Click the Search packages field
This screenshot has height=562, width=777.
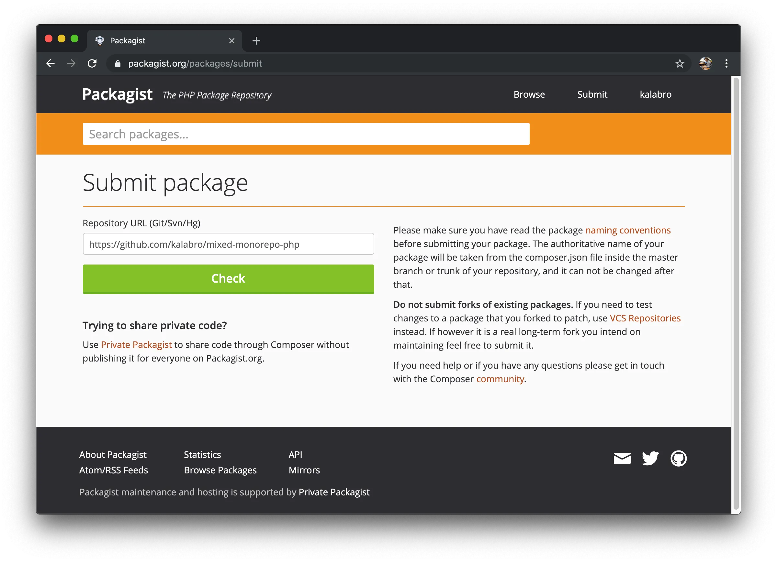[x=306, y=134]
